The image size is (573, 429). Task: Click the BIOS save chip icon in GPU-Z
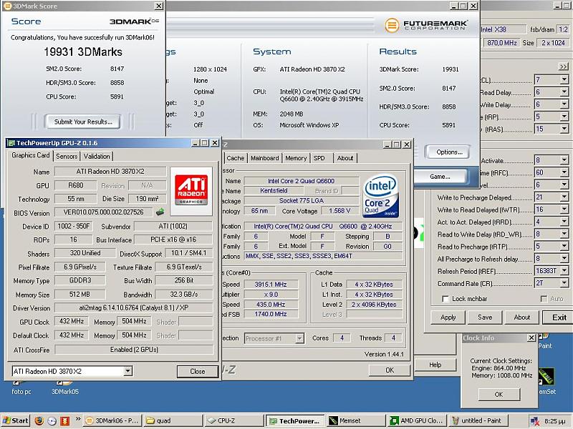tap(160, 212)
